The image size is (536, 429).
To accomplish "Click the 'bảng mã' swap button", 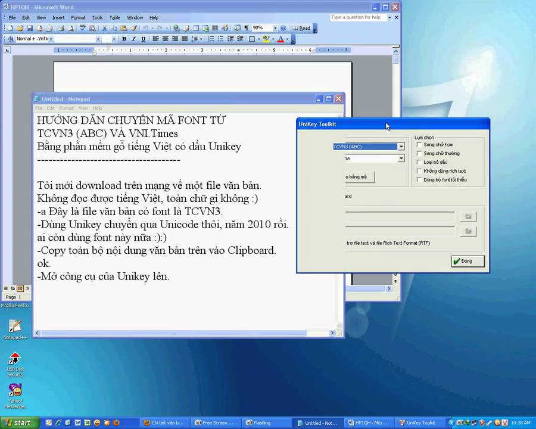I will coord(360,177).
